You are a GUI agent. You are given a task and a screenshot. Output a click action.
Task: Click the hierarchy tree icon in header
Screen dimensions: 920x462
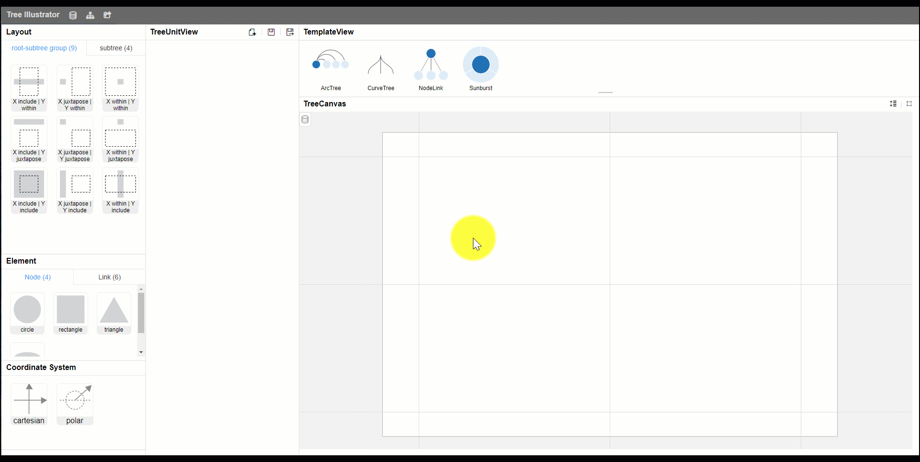[90, 15]
